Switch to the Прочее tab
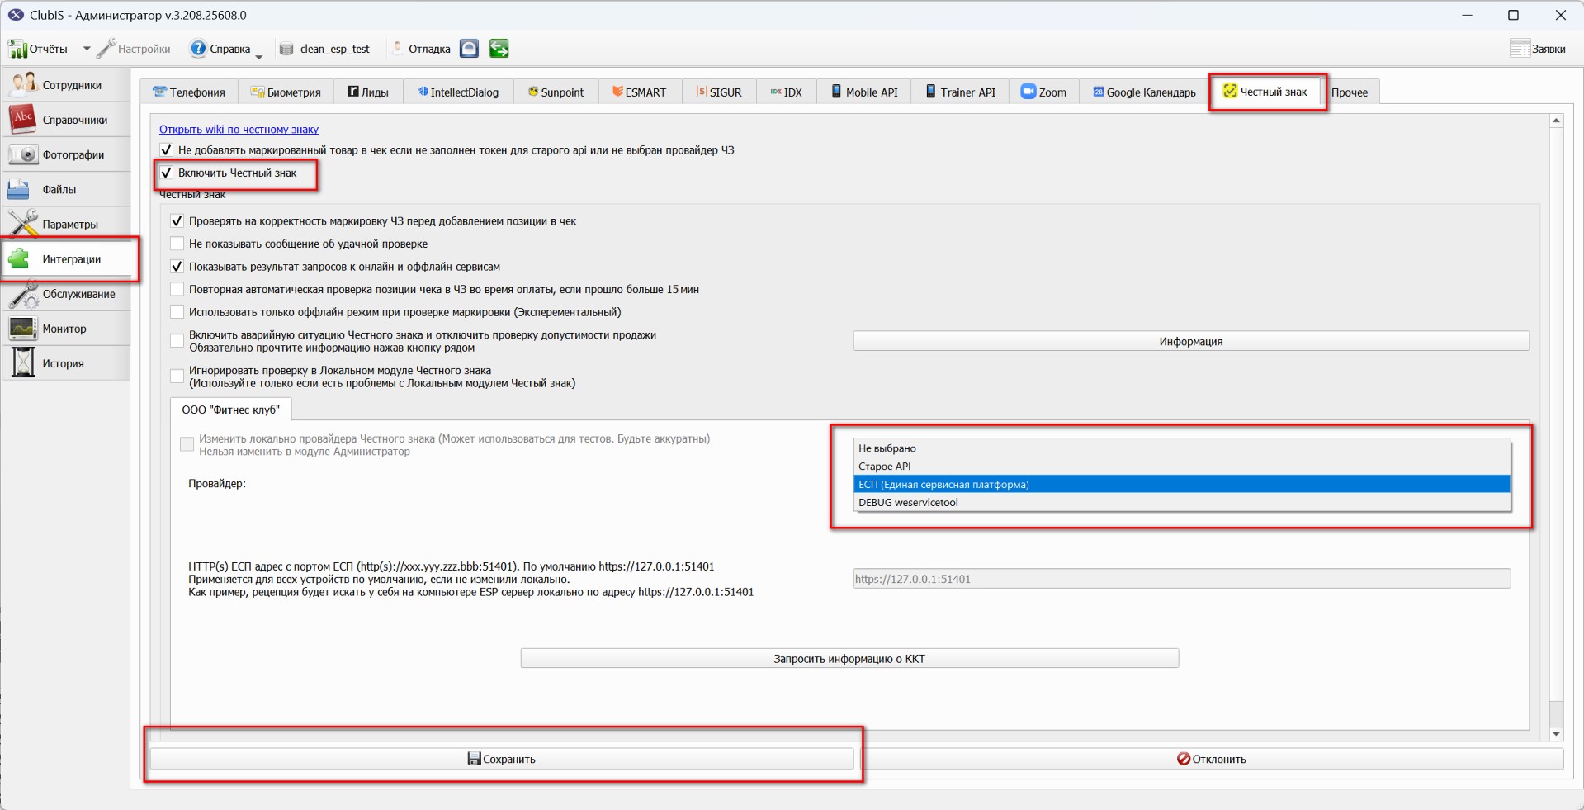The height and width of the screenshot is (810, 1584). click(1350, 92)
